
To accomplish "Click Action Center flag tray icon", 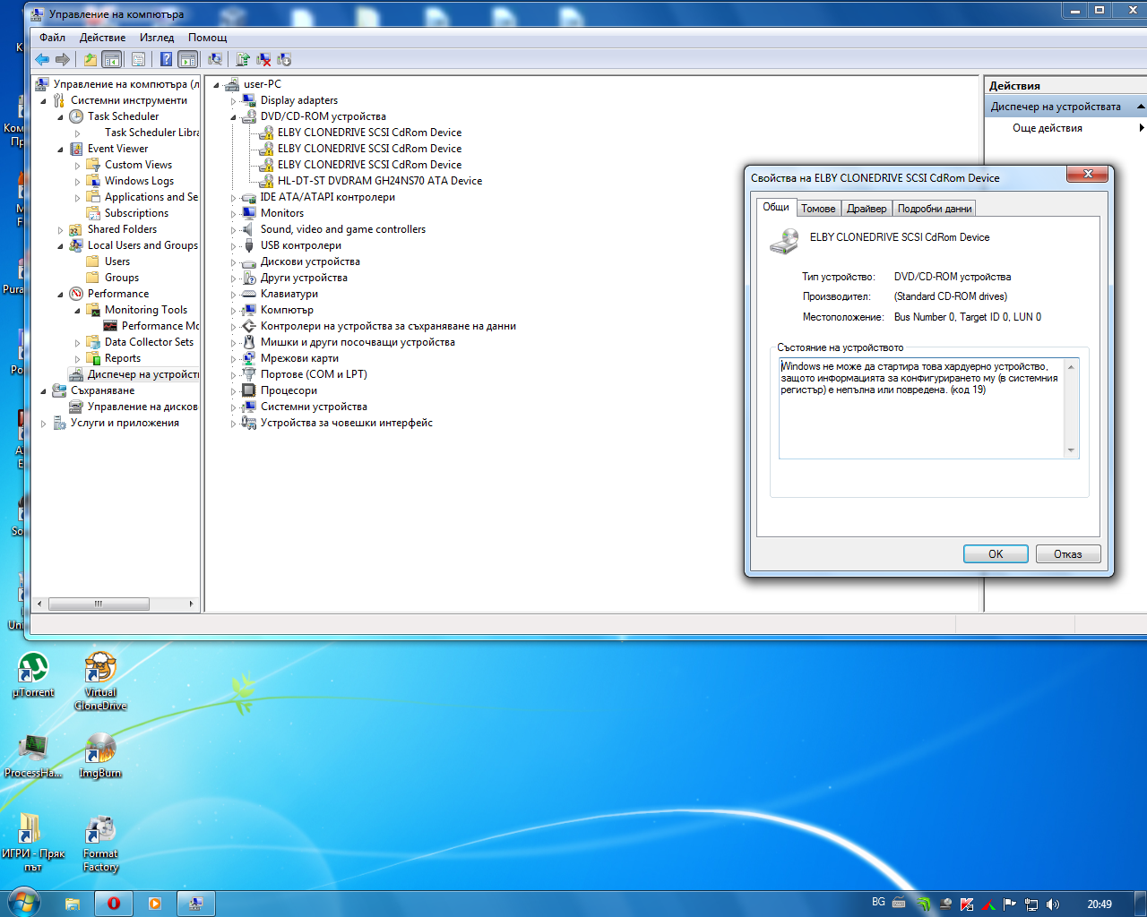I will pyautogui.click(x=1010, y=904).
